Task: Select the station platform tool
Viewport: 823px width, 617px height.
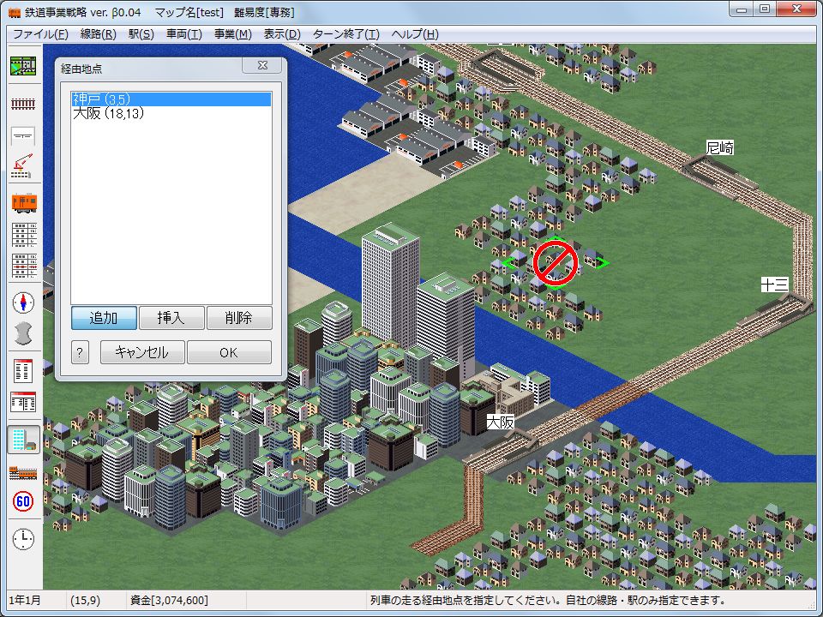Action: [23, 135]
